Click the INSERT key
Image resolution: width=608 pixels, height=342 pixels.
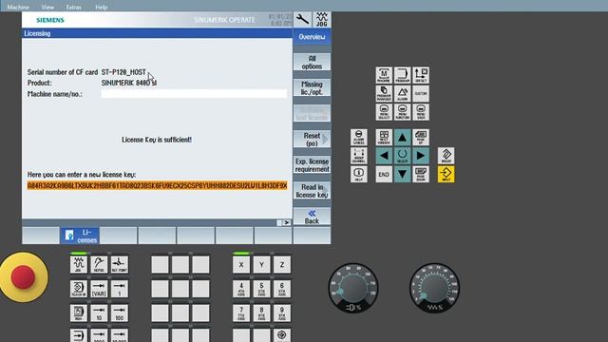click(446, 156)
